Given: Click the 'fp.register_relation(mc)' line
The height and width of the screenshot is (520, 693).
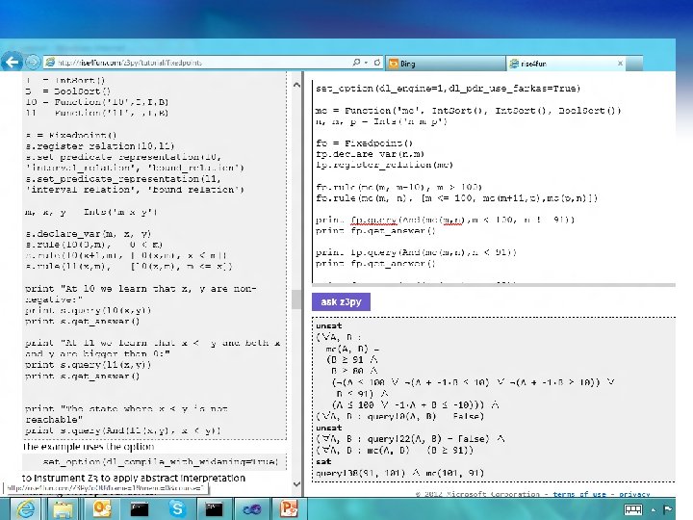Looking at the screenshot, I should pyautogui.click(x=384, y=165).
